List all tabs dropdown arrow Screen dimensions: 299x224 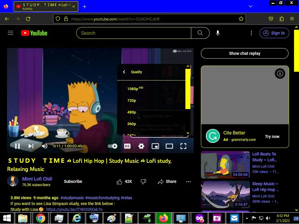point(251,6)
